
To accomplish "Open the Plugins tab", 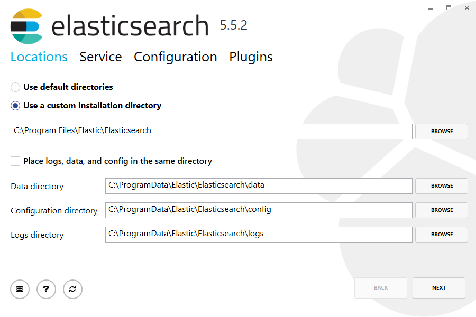I will (x=251, y=57).
